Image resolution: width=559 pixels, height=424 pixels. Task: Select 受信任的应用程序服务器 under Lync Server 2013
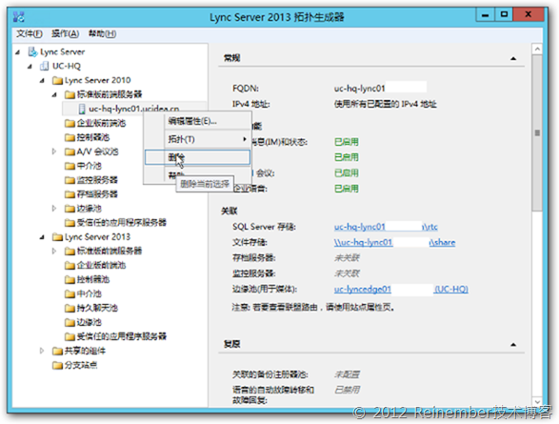coord(122,336)
